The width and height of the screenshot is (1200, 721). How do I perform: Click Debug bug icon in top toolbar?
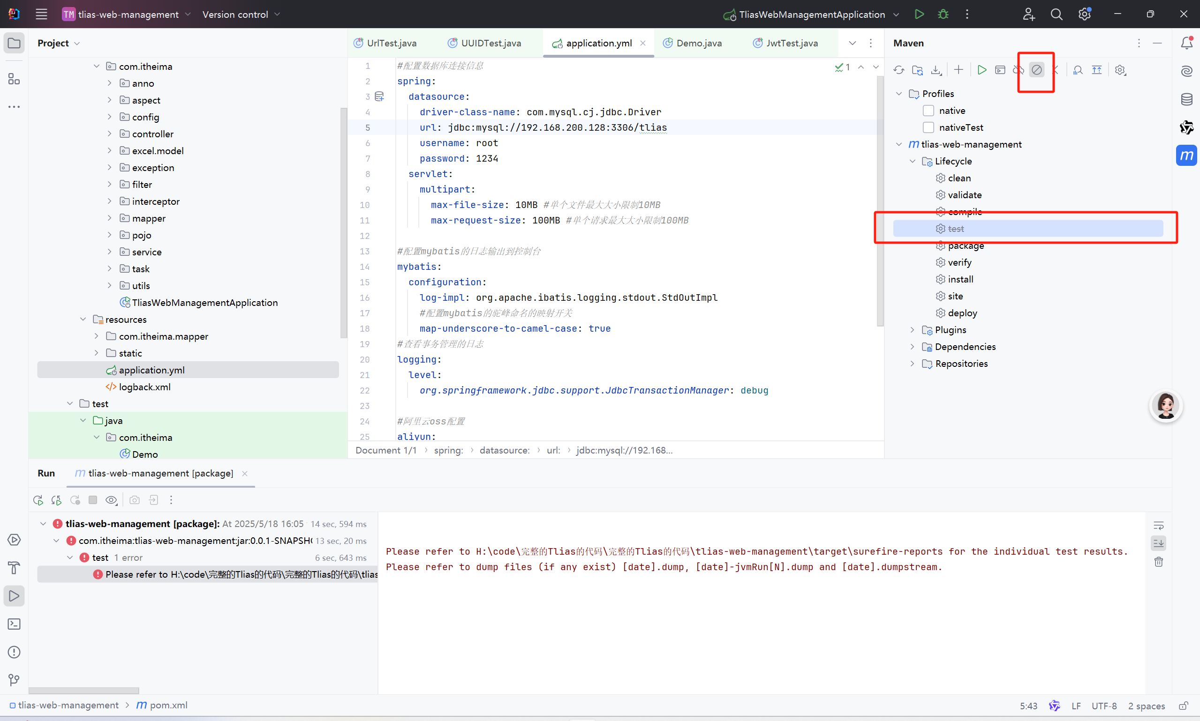tap(943, 14)
